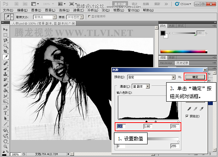Select the Pen tool
Screen dimensions: 218x157
click(6, 108)
